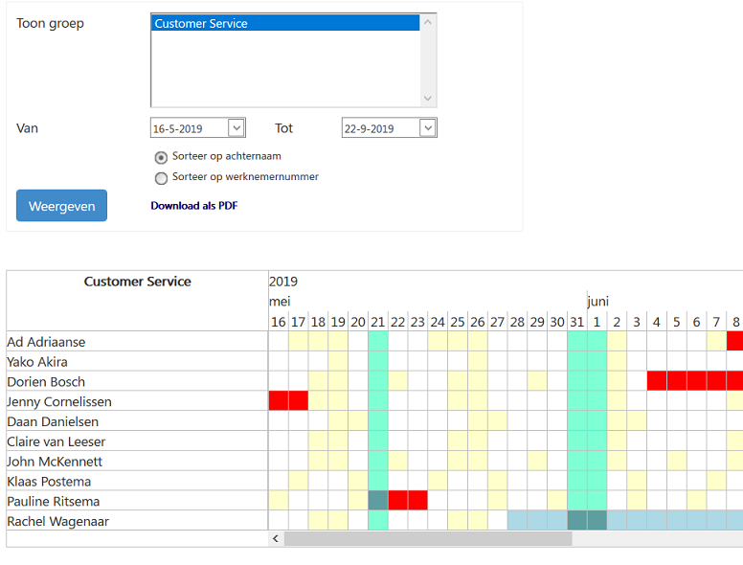Click employee name Daan Danielsen
This screenshot has height=565, width=743.
pyautogui.click(x=53, y=421)
